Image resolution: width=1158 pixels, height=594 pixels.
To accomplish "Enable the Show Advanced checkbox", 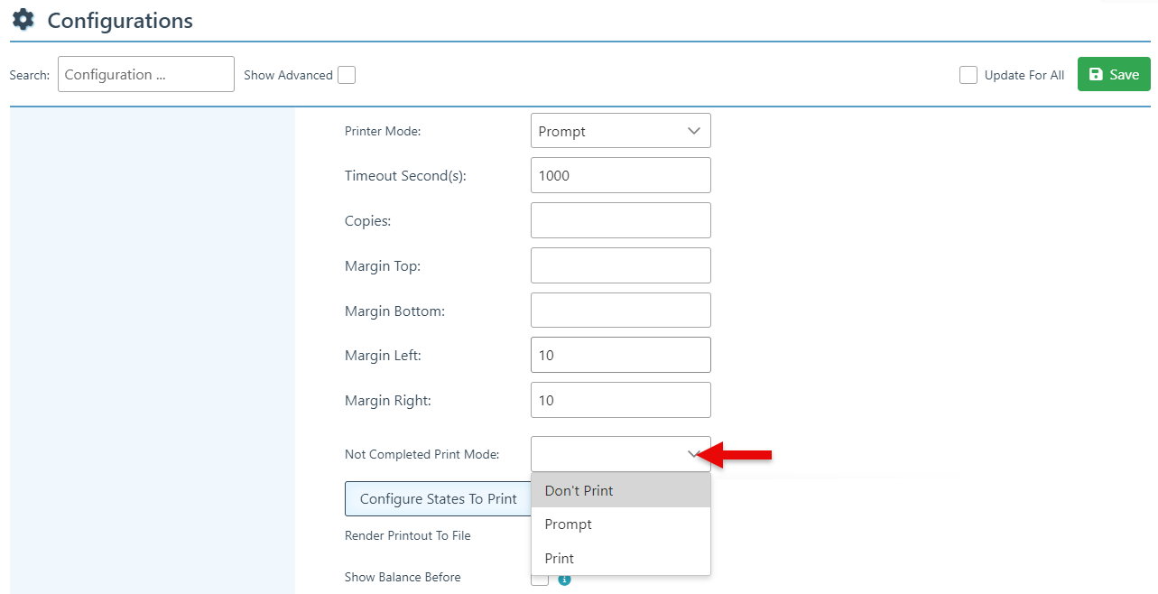I will pos(347,75).
